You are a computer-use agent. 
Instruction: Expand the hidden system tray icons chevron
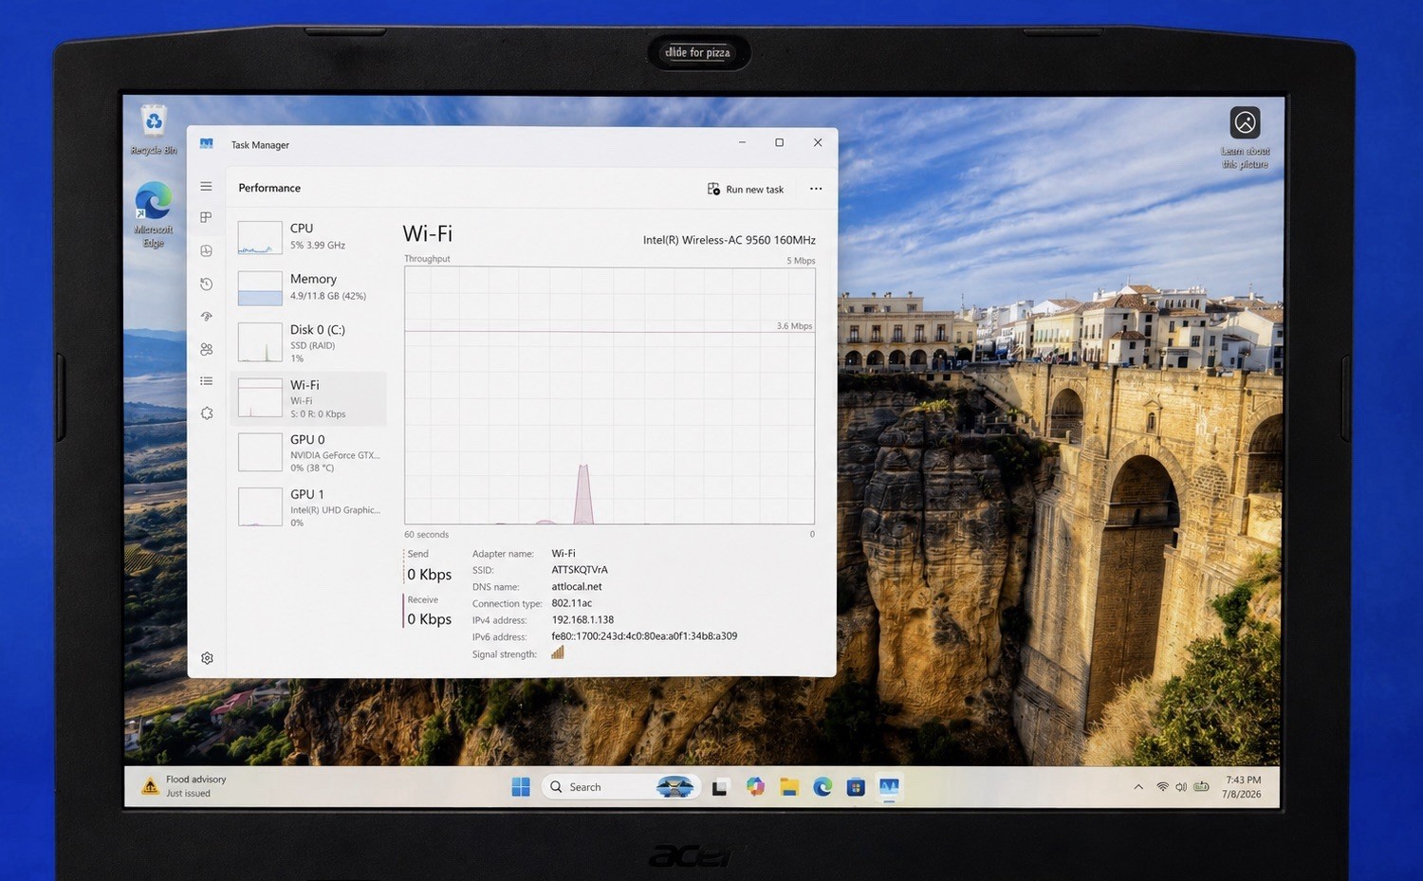pos(1138,787)
